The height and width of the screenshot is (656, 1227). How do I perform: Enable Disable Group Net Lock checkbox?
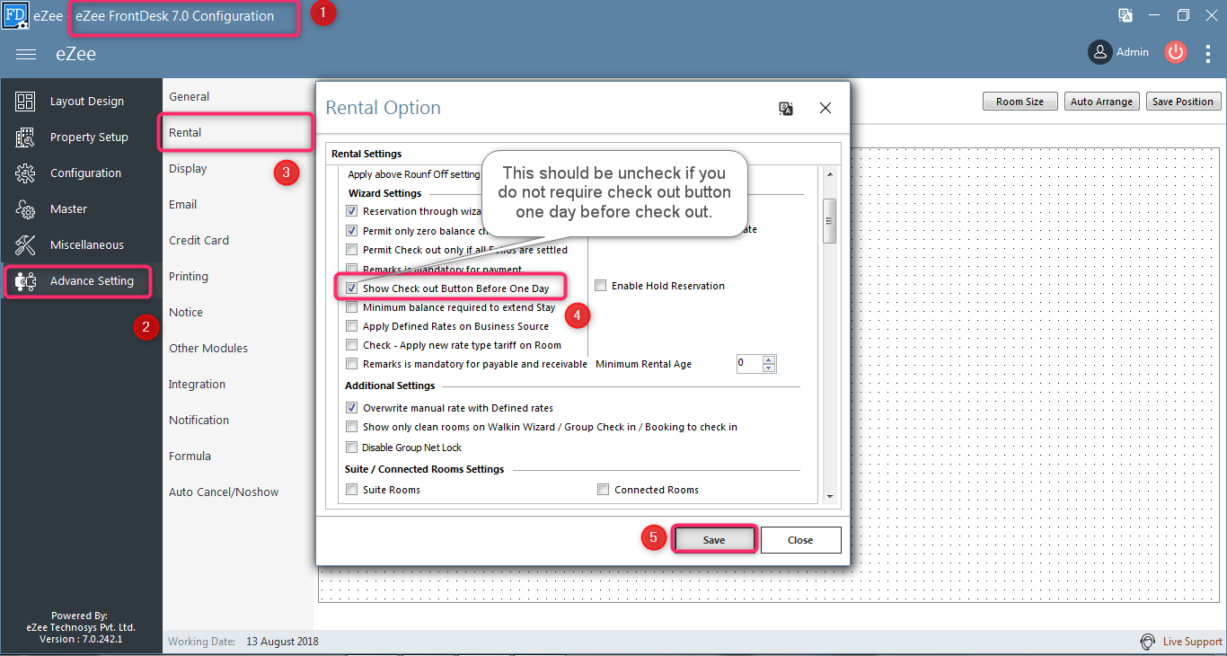click(352, 448)
